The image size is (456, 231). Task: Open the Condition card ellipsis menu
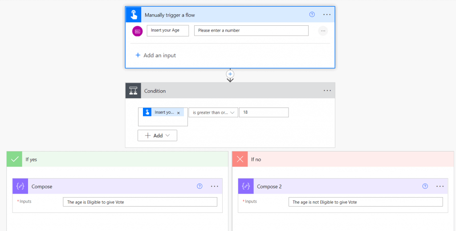point(327,91)
